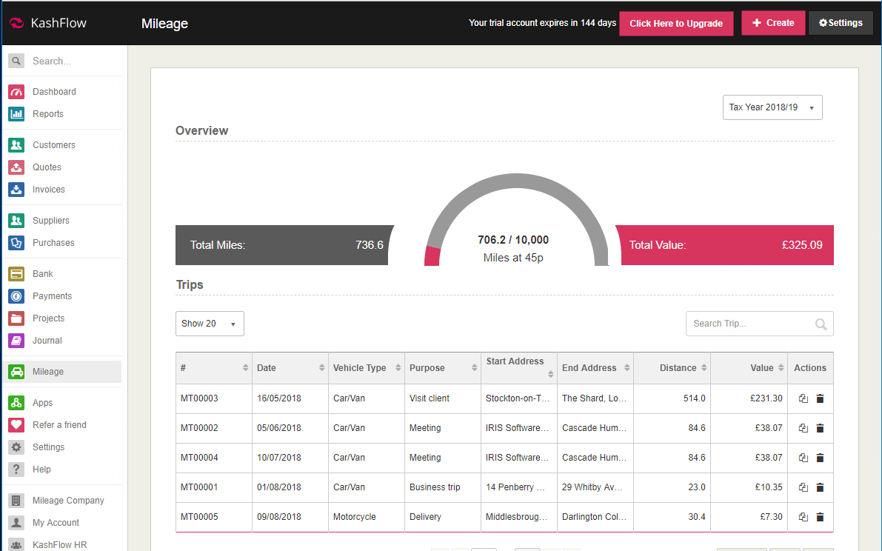The image size is (882, 551).
Task: Open Invoices from the sidebar menu
Action: [x=49, y=190]
